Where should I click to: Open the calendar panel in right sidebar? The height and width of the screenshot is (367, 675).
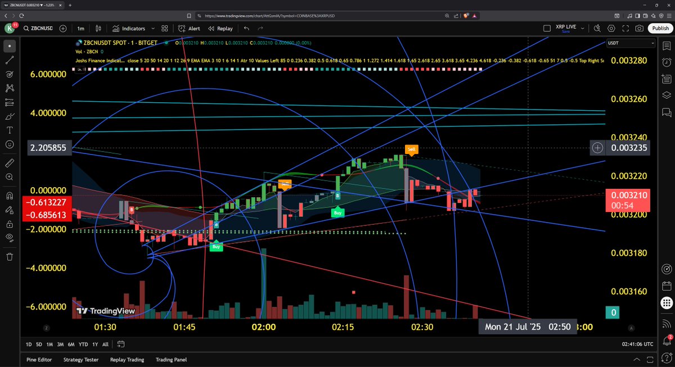tap(667, 286)
